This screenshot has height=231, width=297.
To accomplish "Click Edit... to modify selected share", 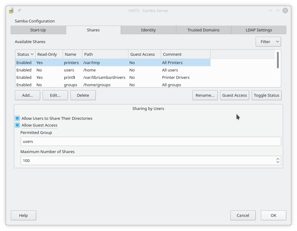I will pyautogui.click(x=55, y=95).
